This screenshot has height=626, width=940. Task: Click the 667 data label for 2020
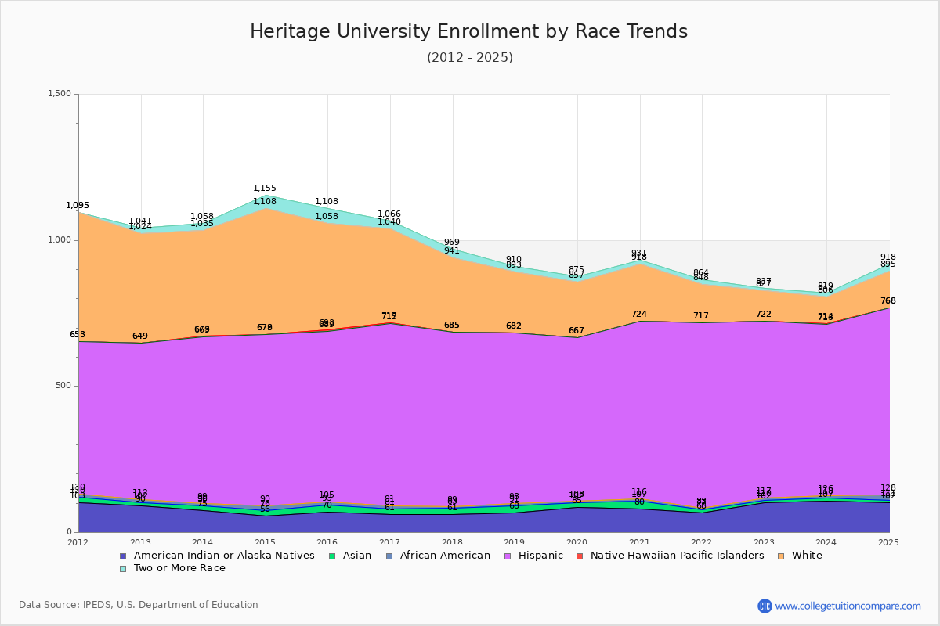click(x=577, y=331)
